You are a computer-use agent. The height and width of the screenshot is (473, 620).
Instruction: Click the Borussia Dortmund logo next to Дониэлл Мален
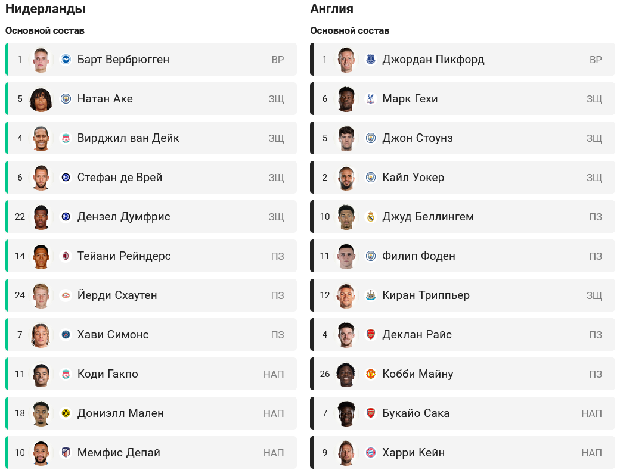66,413
